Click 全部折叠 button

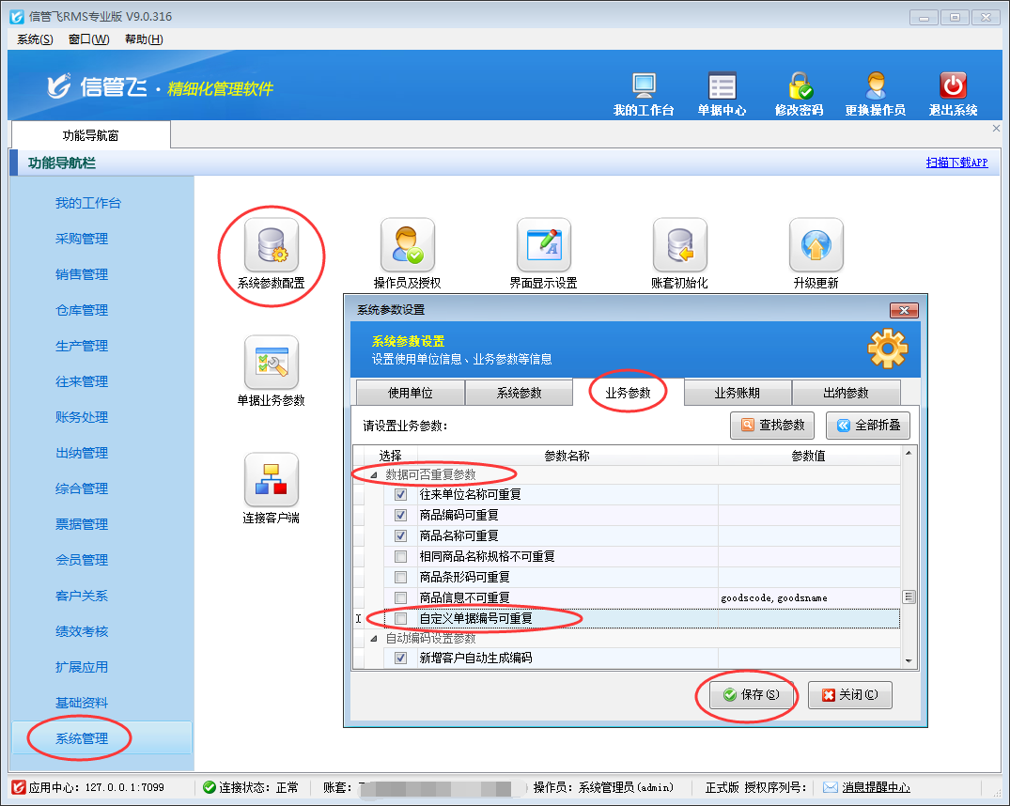[x=867, y=426]
